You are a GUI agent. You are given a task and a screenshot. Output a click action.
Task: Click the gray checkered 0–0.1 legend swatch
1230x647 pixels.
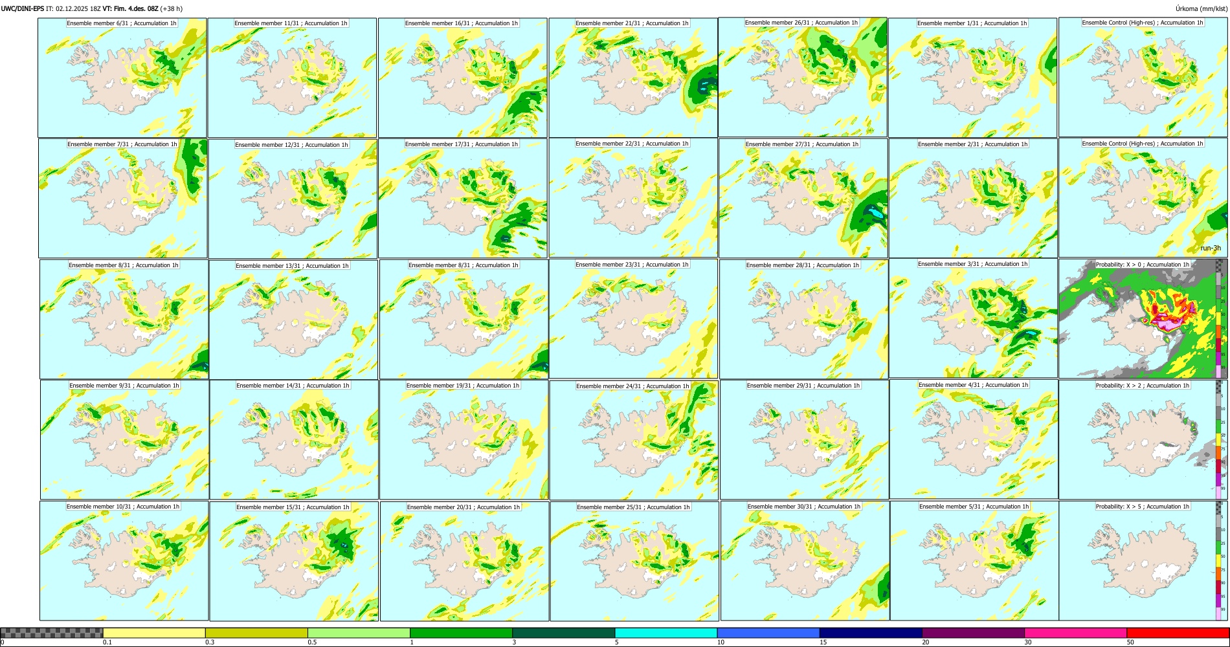coord(52,633)
